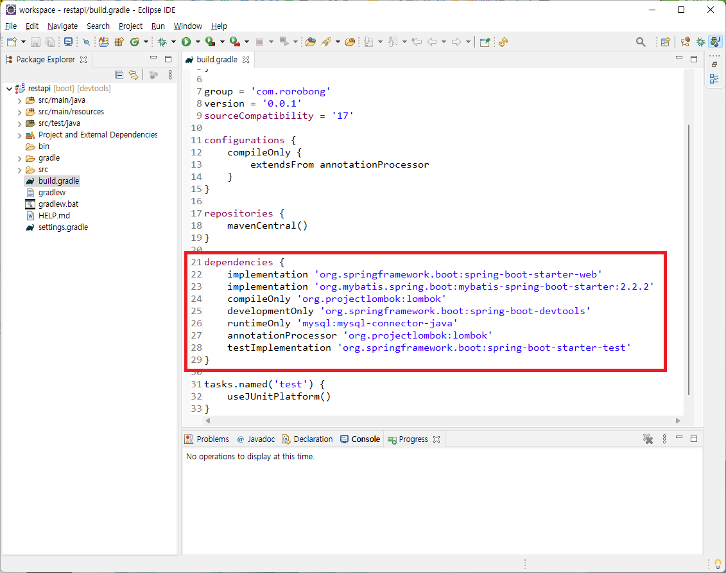Open the Window menu
726x573 pixels.
pos(188,26)
